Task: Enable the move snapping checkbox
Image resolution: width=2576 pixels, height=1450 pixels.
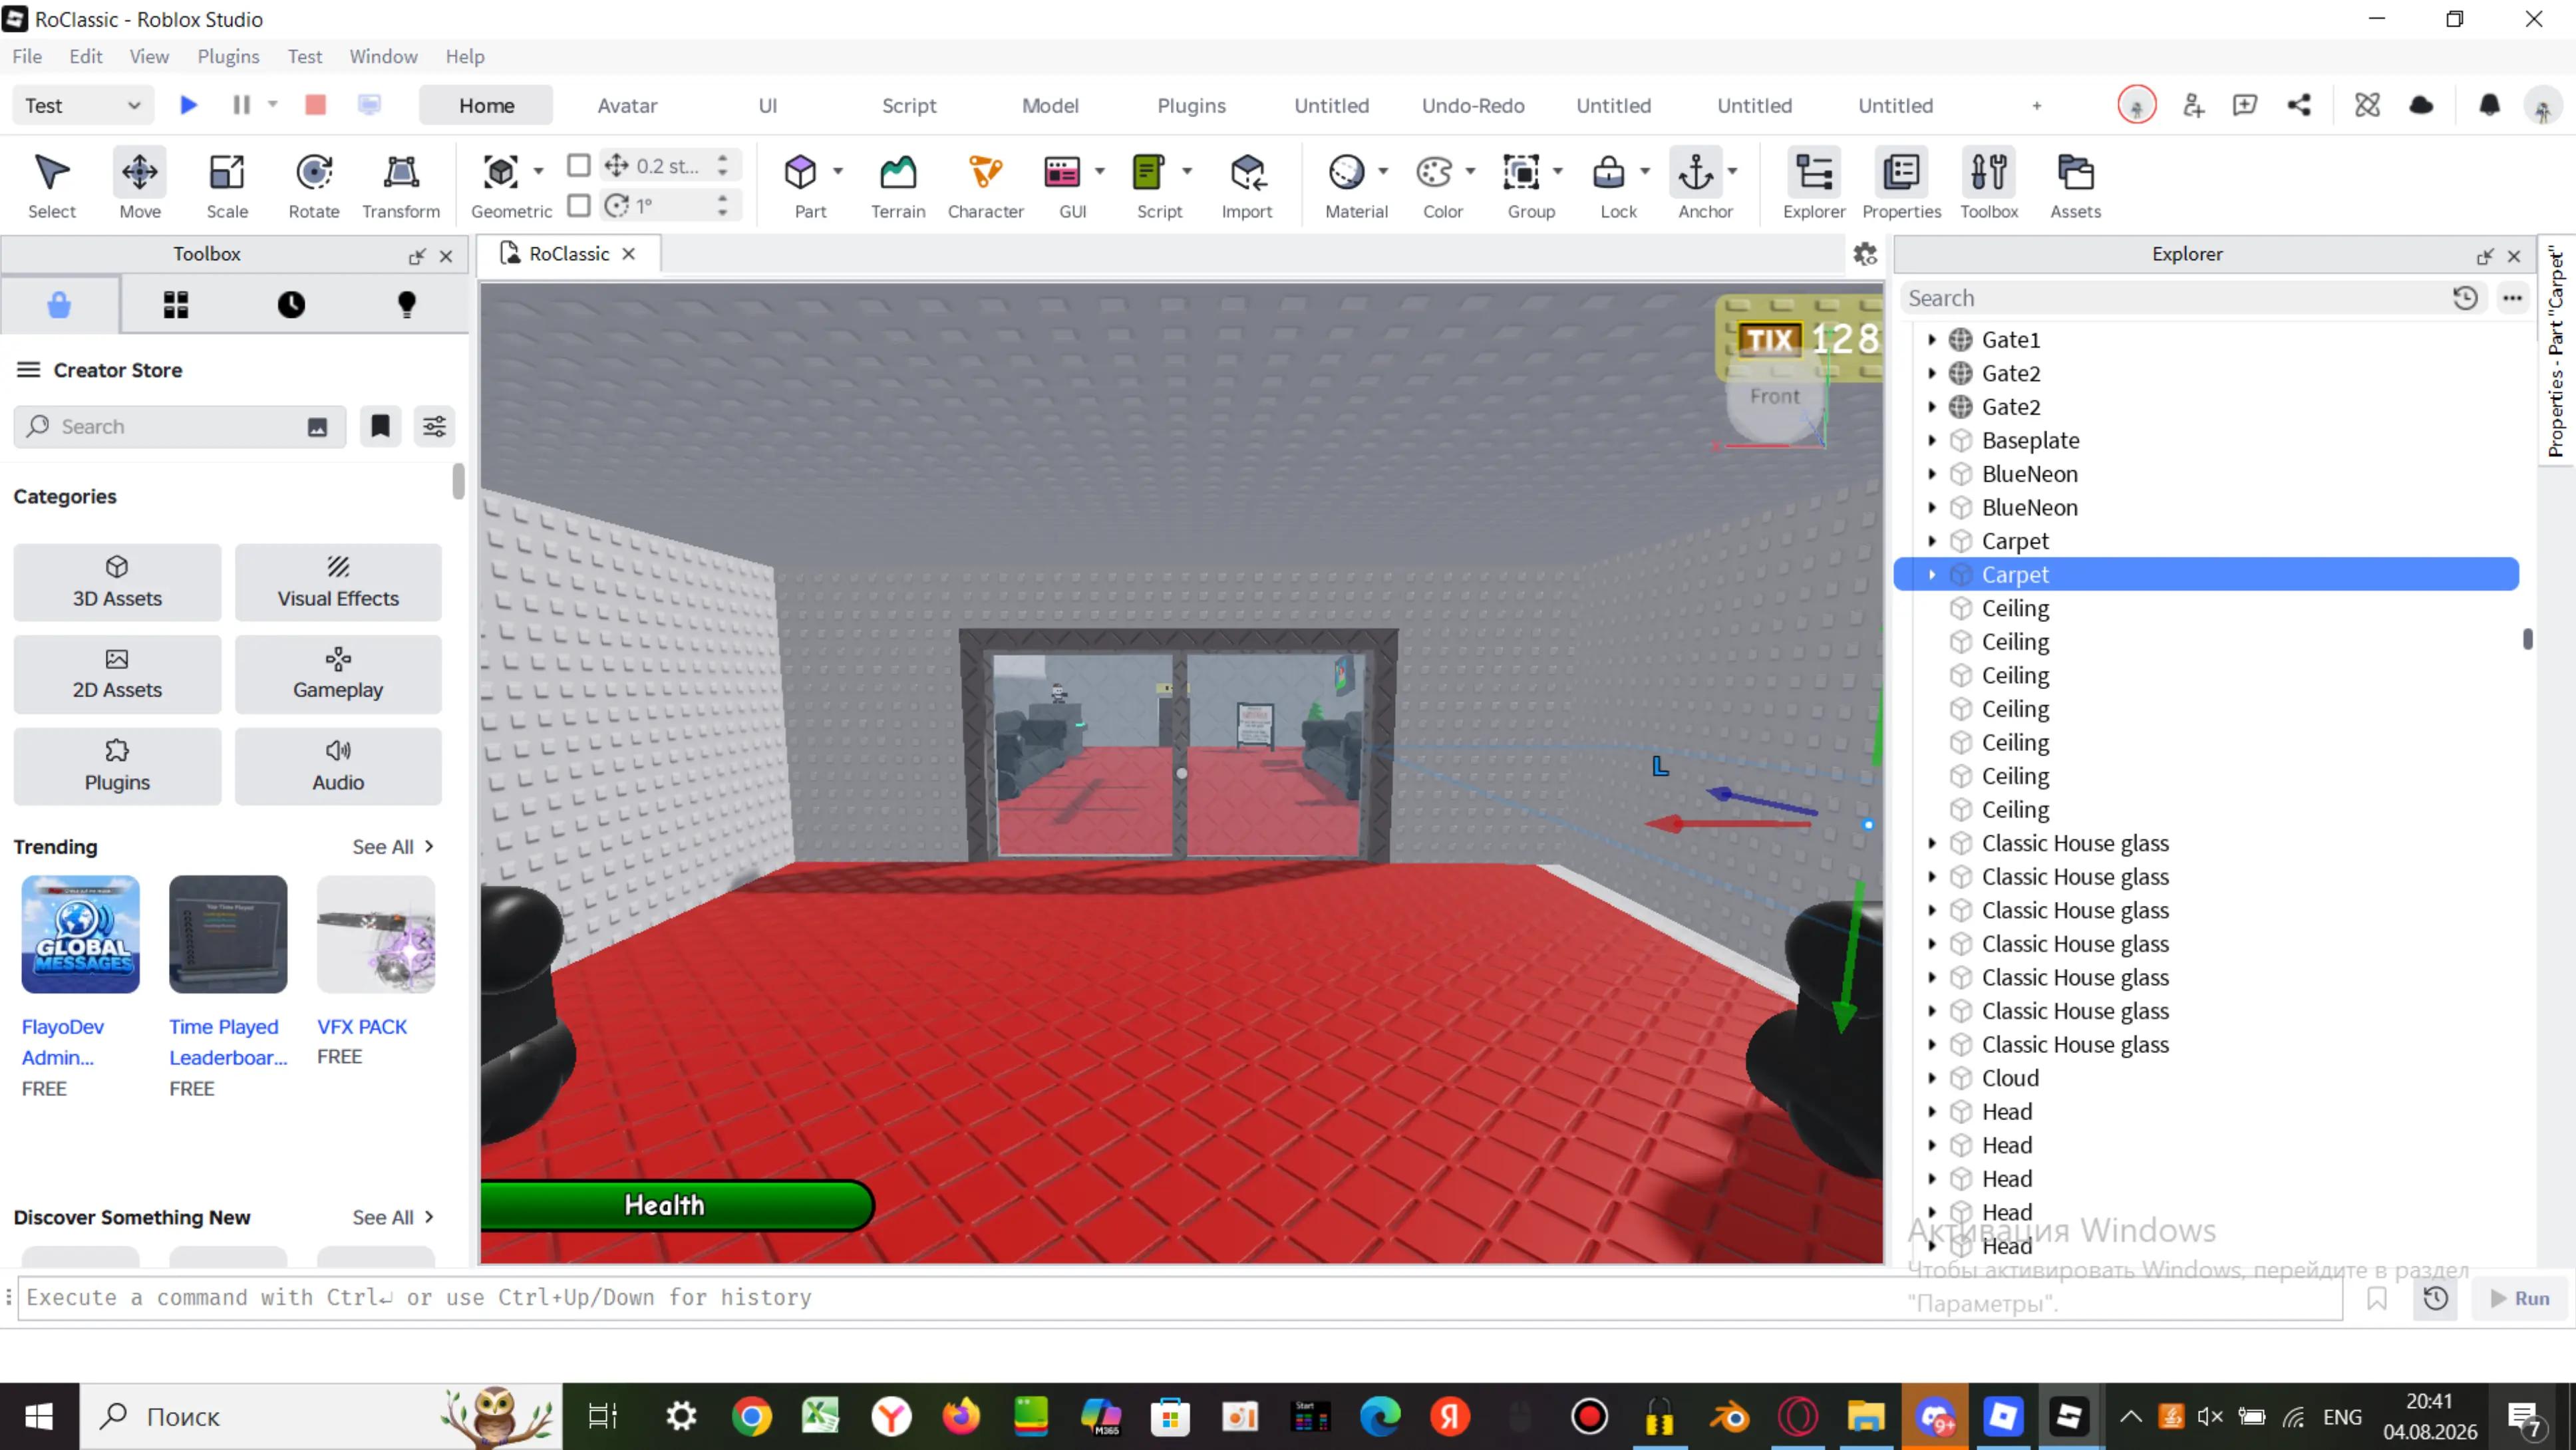Action: [x=578, y=165]
